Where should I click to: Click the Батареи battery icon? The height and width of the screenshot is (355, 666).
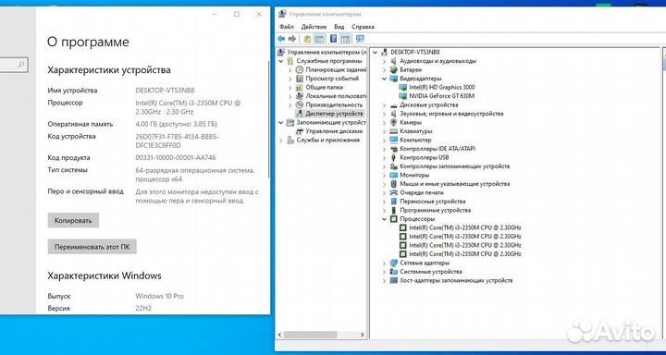(394, 69)
